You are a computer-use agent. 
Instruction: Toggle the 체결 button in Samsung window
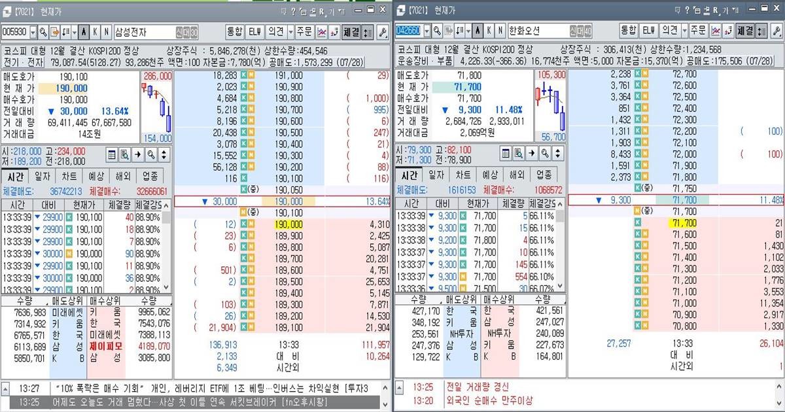point(351,31)
